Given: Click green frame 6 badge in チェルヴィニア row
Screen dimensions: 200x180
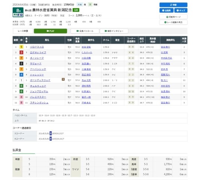Looking at the screenshot, I should [21, 86].
